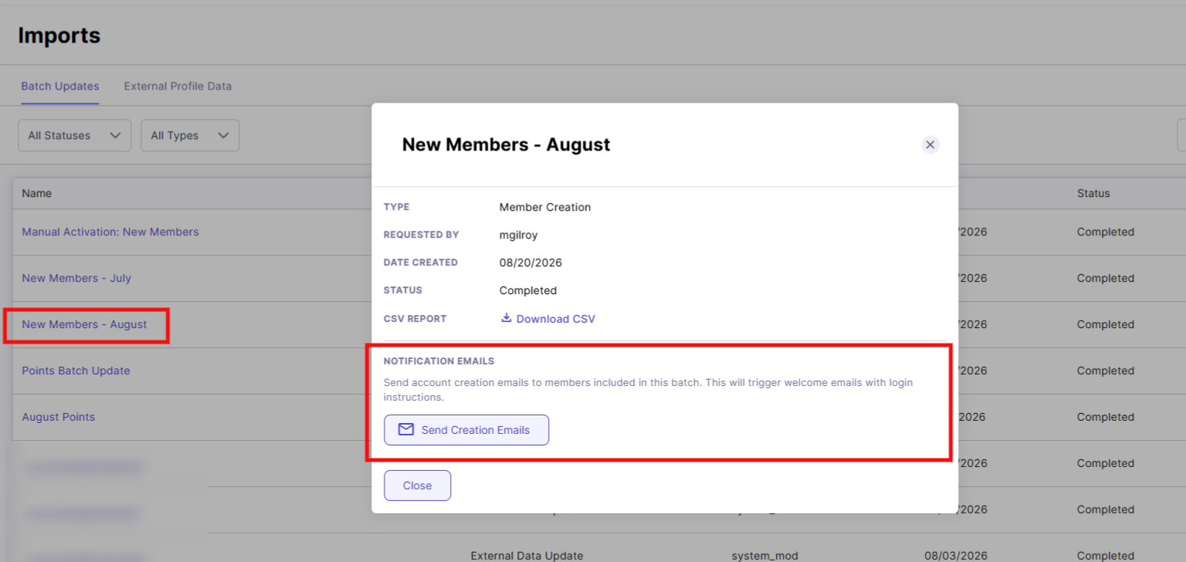Screen dimensions: 1186x562
Task: Open the All Types dropdown
Action: pyautogui.click(x=190, y=135)
